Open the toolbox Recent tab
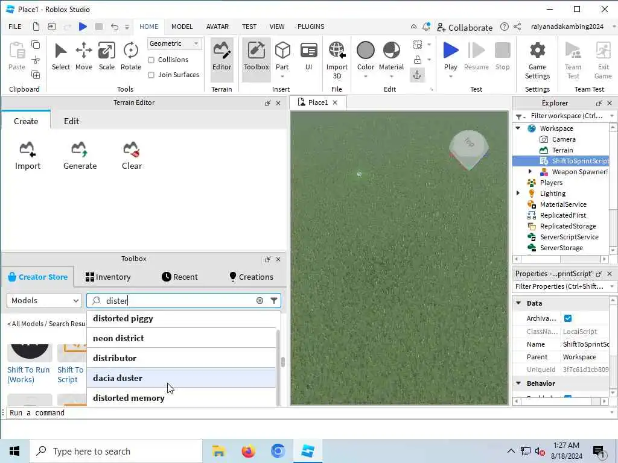 179,277
